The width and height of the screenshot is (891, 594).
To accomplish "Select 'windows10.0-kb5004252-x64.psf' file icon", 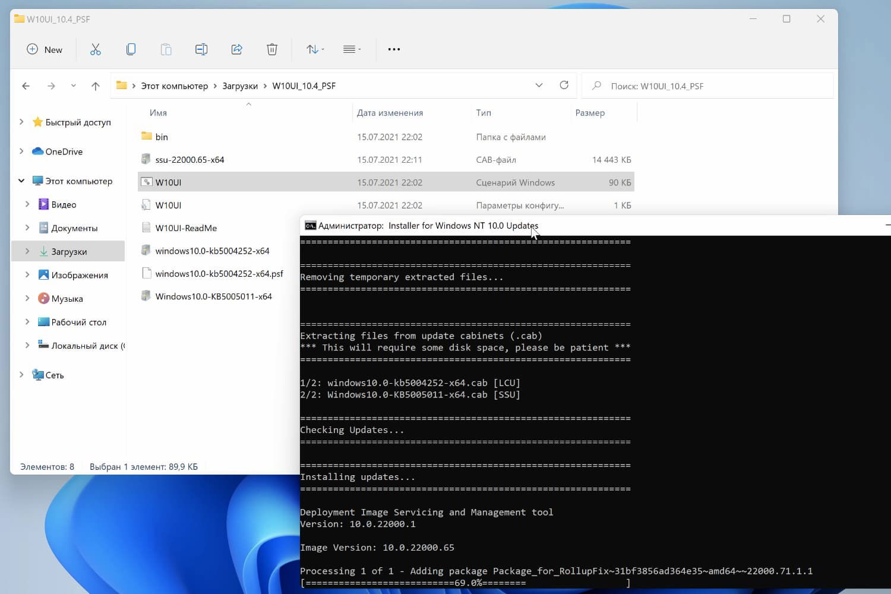I will click(x=146, y=273).
